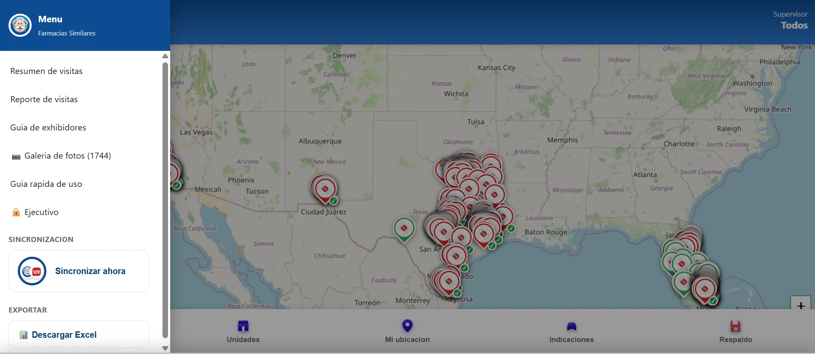
Task: Click the lock icon beside Ejecutivo
Action: click(x=16, y=212)
